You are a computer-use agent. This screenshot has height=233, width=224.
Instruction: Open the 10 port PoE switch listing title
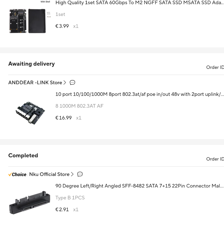coord(139,94)
